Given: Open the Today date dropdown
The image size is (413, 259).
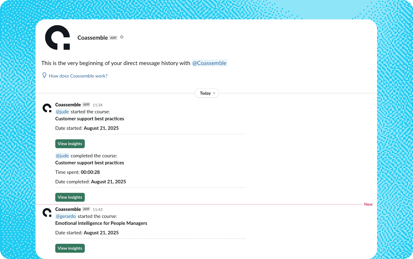Looking at the screenshot, I should pyautogui.click(x=207, y=93).
